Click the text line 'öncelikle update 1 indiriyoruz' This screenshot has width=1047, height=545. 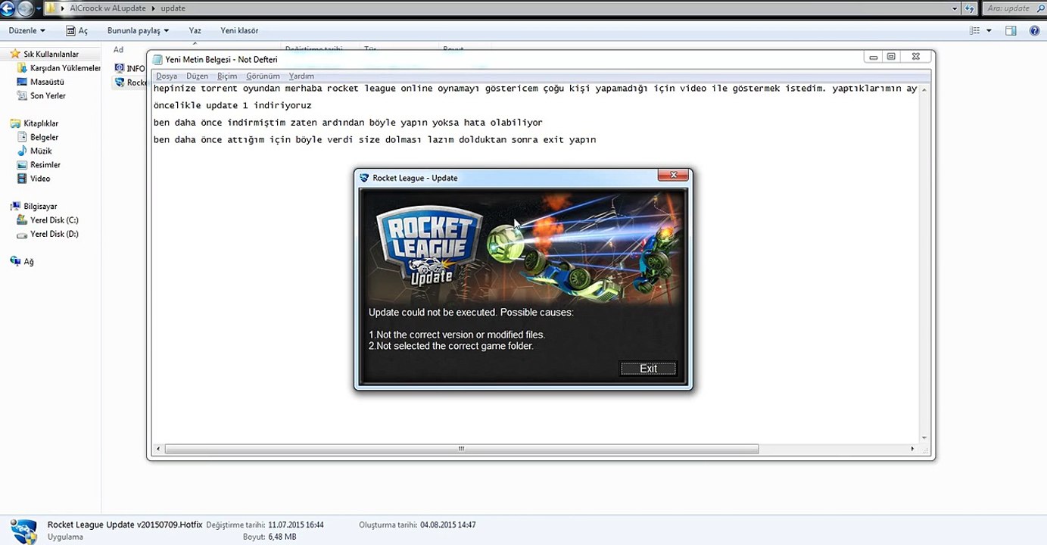click(x=232, y=105)
